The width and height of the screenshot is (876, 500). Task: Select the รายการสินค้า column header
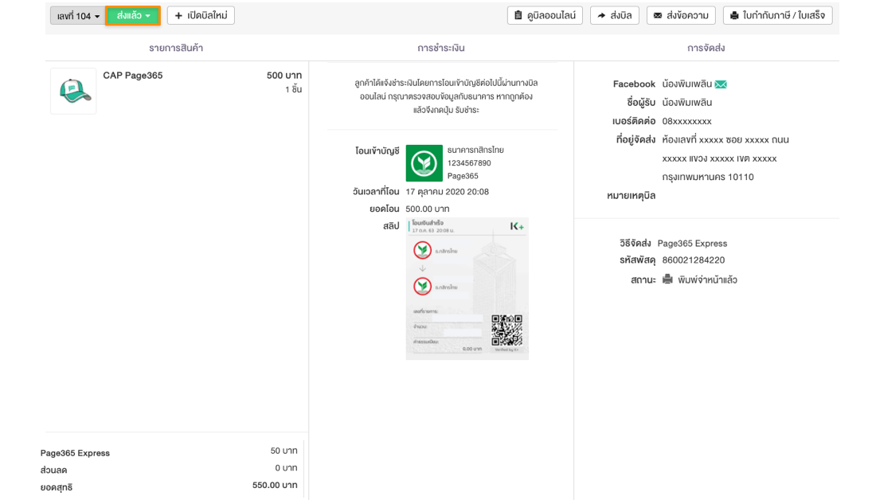pyautogui.click(x=176, y=48)
